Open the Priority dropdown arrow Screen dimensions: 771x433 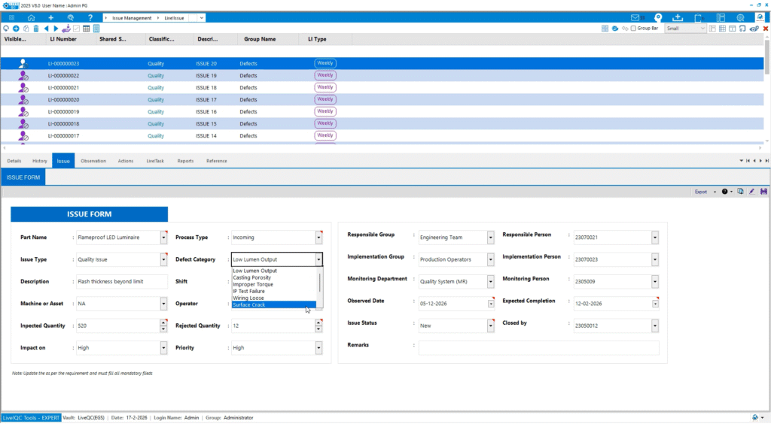pyautogui.click(x=318, y=347)
